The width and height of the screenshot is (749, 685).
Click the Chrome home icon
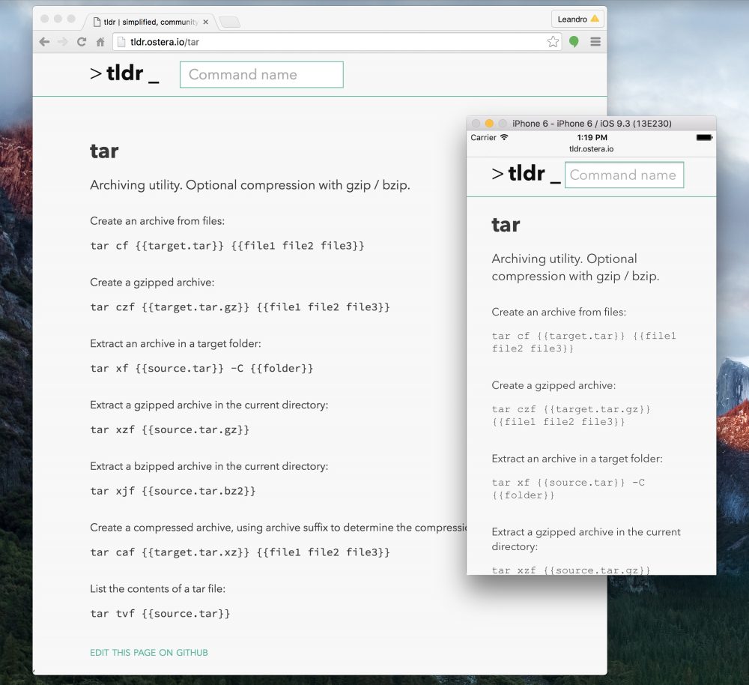coord(100,42)
